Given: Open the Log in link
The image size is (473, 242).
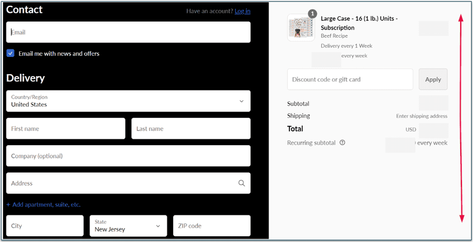Looking at the screenshot, I should pyautogui.click(x=242, y=11).
